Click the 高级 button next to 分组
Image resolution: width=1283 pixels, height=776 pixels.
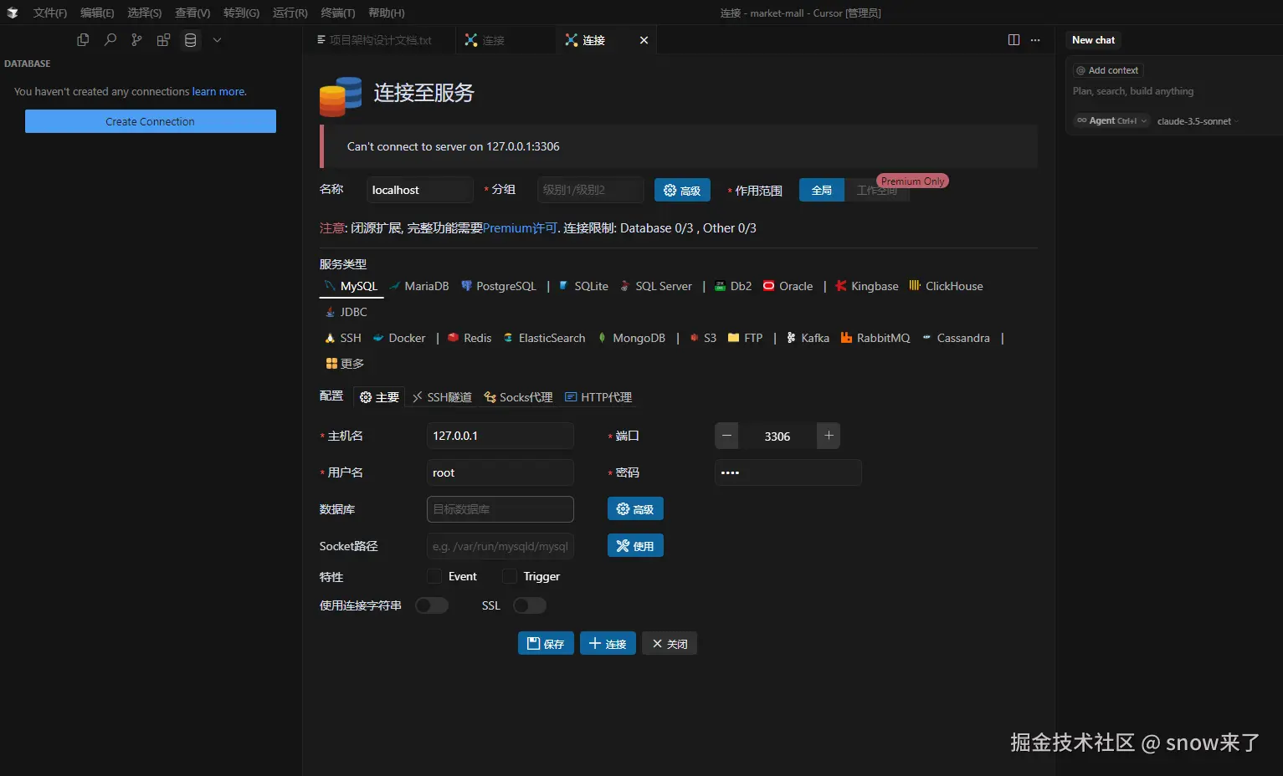coord(682,191)
